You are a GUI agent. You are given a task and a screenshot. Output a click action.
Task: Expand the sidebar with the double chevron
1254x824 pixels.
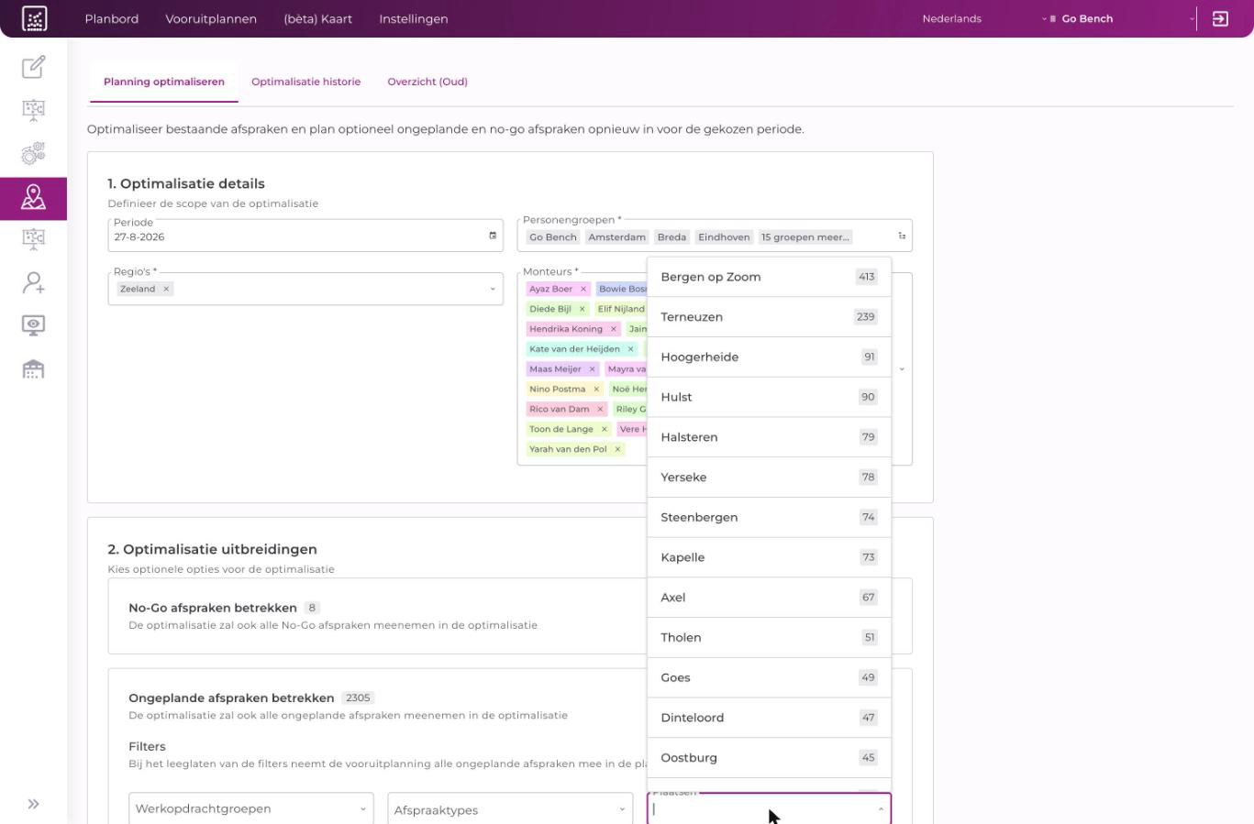33,804
